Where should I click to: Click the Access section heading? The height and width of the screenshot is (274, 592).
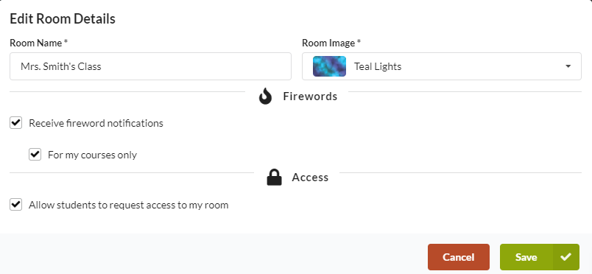[310, 178]
